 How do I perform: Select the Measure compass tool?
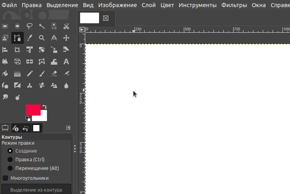pos(54,38)
